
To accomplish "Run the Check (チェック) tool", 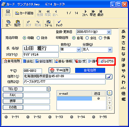I will (59, 23).
